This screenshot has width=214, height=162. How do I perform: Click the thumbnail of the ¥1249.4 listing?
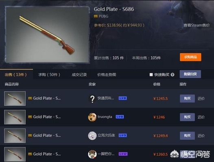(x=15, y=136)
